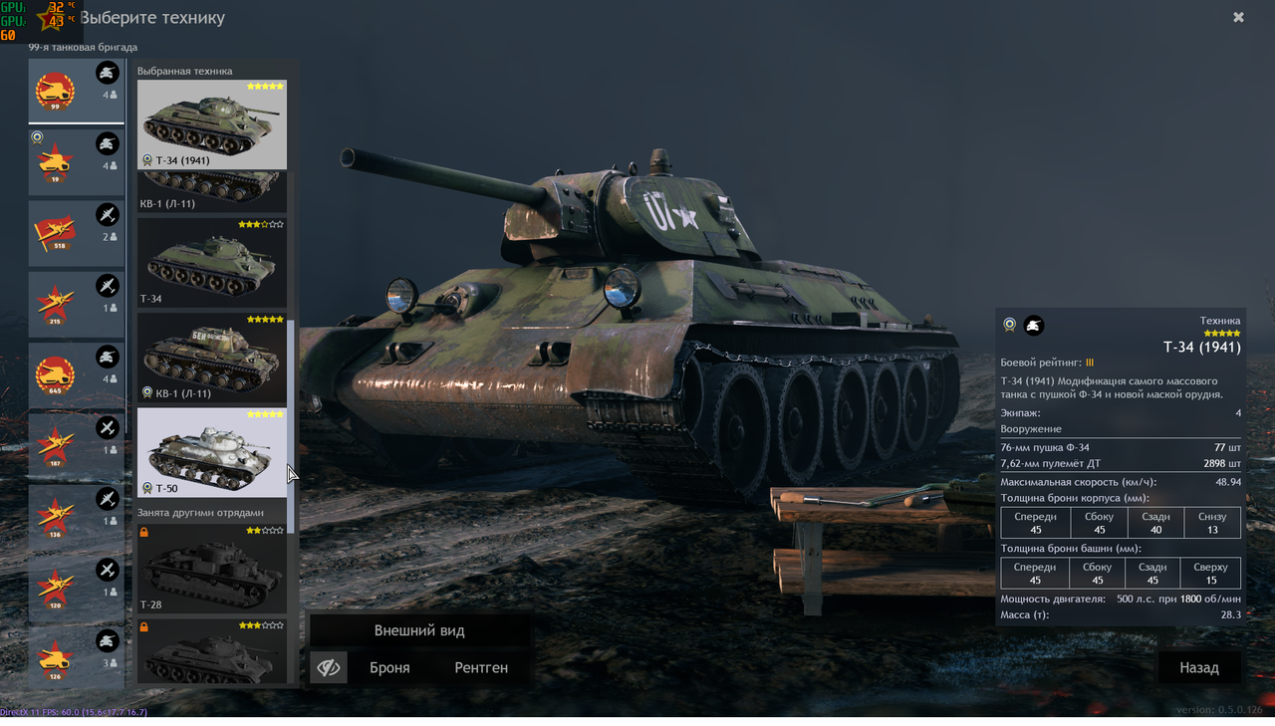Select aircraft squad 136 emblem
The image size is (1275, 726).
(x=55, y=517)
